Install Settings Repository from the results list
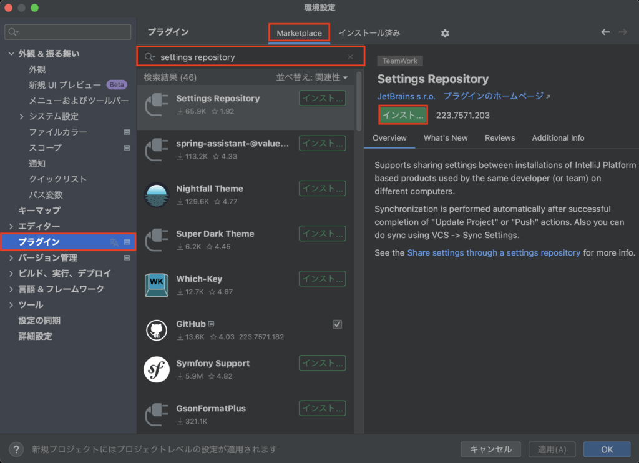Viewport: 639px width, 463px height. [323, 98]
